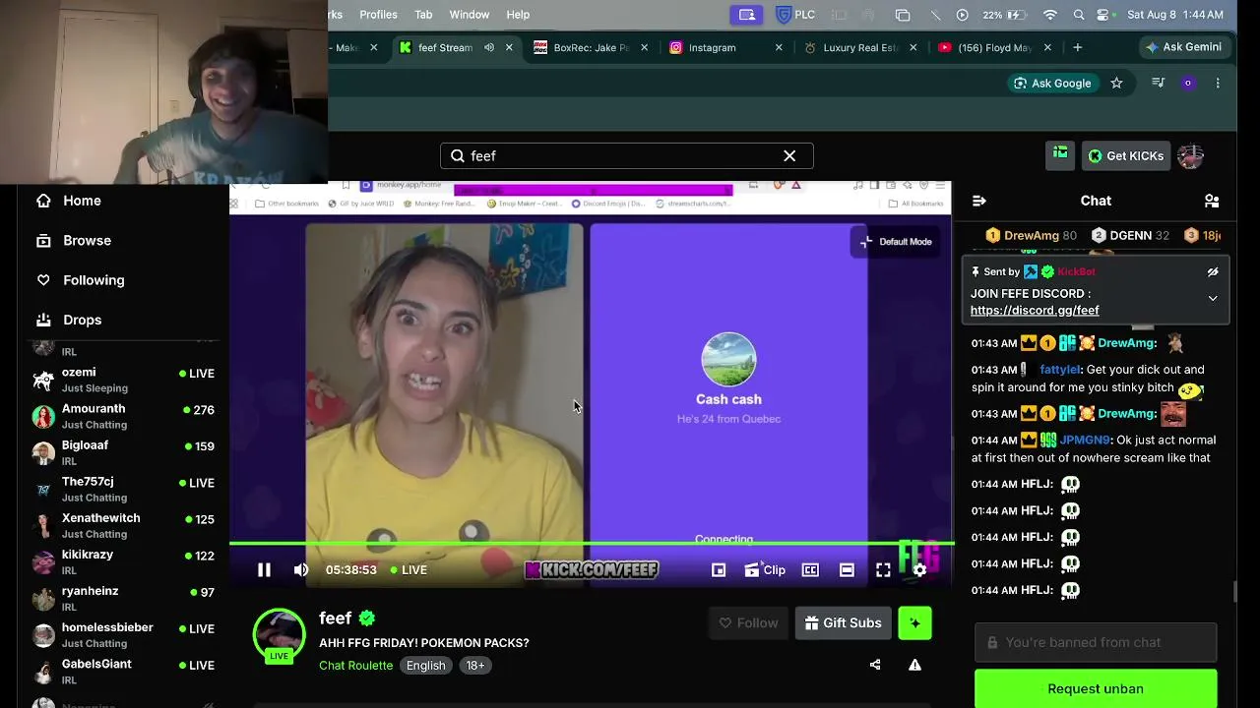Click the 18+ tag
Image resolution: width=1260 pixels, height=708 pixels.
[475, 666]
